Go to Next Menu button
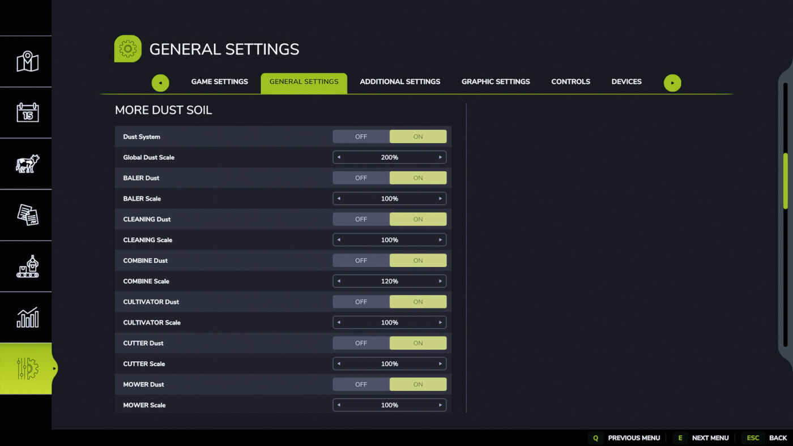 tap(710, 438)
